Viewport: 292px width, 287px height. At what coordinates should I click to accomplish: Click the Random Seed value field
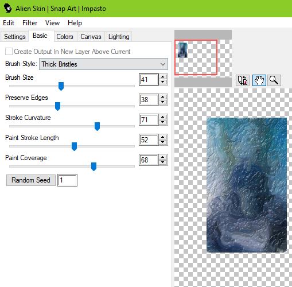[67, 180]
